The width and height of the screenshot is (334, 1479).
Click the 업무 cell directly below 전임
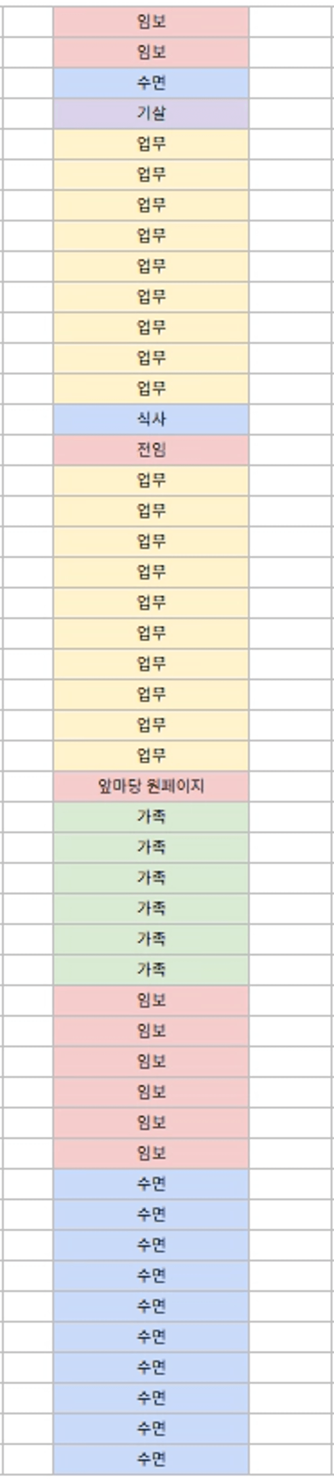[151, 480]
